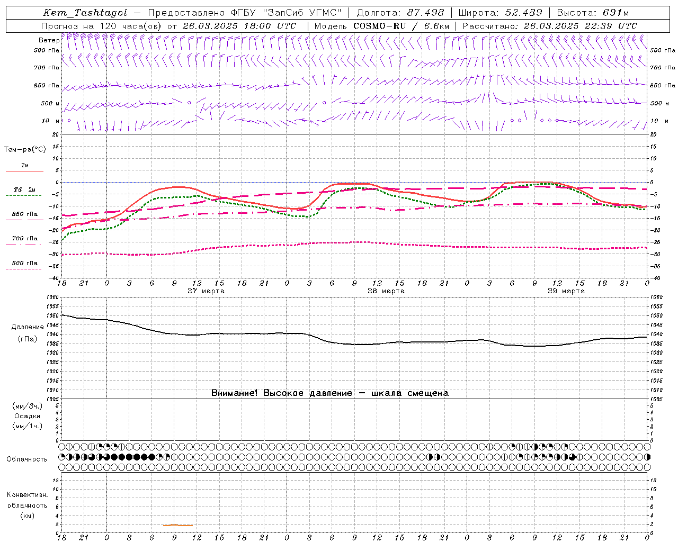Screen dimensions: 678x542
Task: Click the 'Рассчитано: 26.03.2025 22:39 UTC' timestamp
Action: [x=550, y=26]
